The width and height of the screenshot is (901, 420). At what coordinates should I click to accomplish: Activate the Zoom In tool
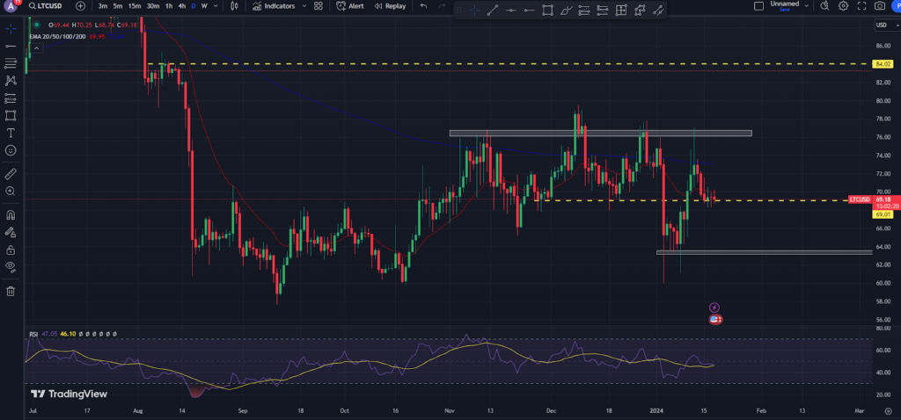tap(11, 191)
